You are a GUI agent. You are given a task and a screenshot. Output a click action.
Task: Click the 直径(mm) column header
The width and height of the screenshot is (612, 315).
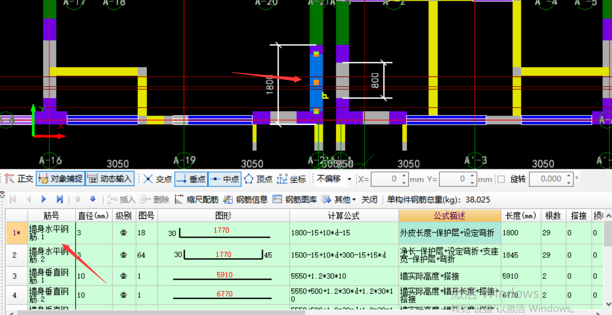point(94,216)
